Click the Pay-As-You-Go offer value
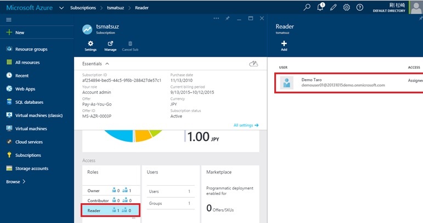Image resolution: width=423 pixels, height=223 pixels. point(97,104)
